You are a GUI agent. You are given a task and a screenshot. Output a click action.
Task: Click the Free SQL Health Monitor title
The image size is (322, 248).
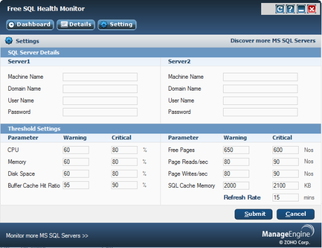(x=46, y=8)
